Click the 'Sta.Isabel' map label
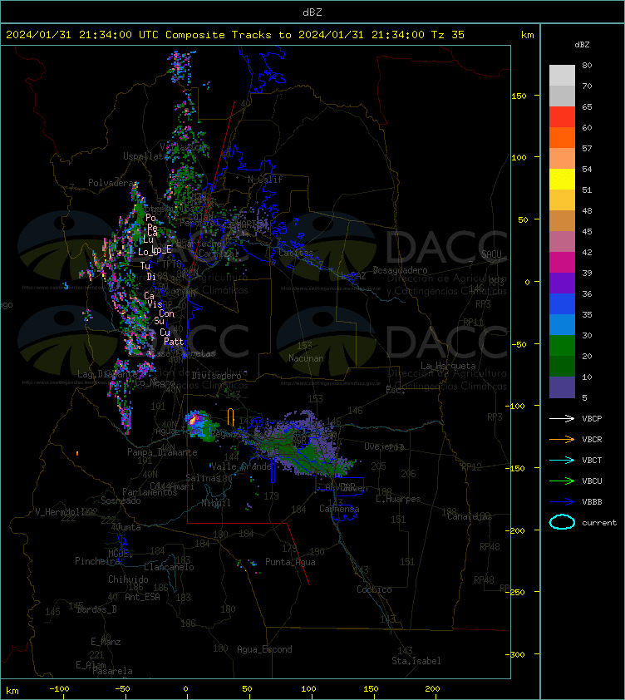The height and width of the screenshot is (700, 625). [416, 661]
